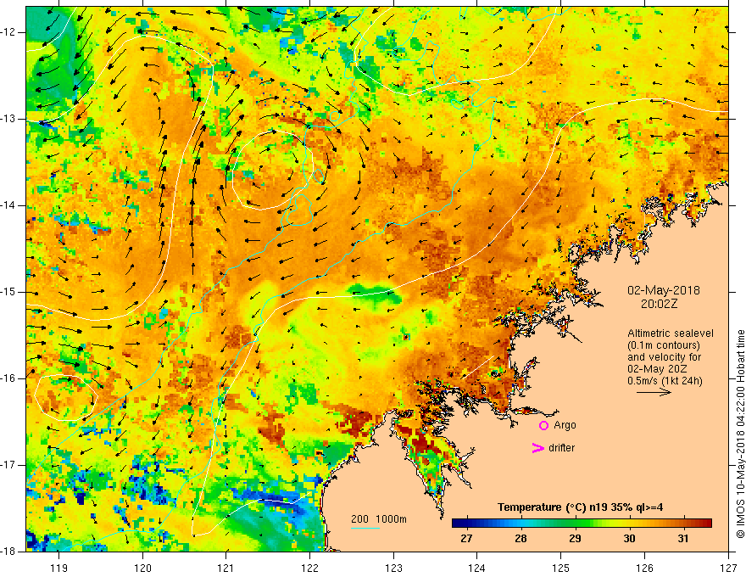Select the 'drifter' legend label
Image resolution: width=746 pixels, height=577 pixels.
click(x=561, y=447)
